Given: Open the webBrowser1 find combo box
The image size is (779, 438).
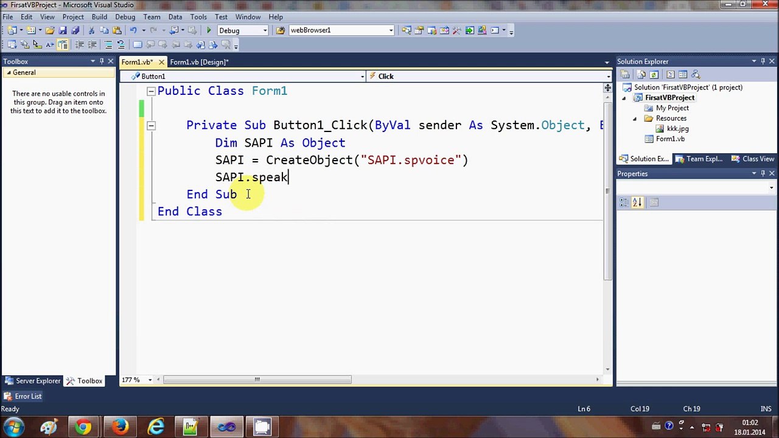Looking at the screenshot, I should (391, 30).
